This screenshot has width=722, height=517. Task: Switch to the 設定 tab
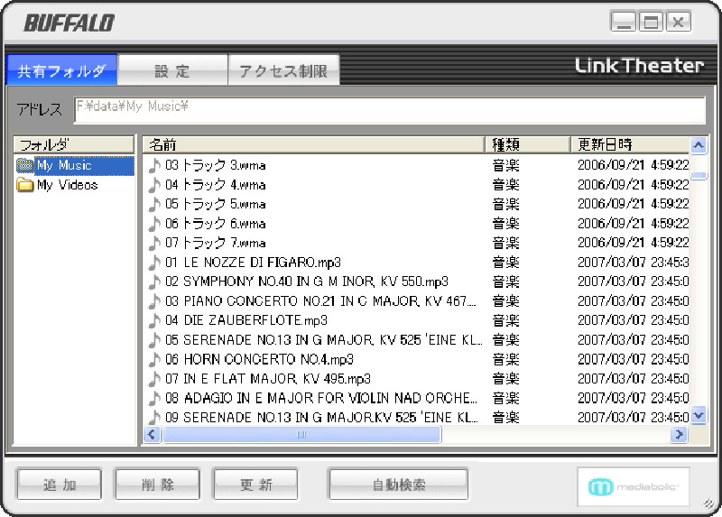point(172,70)
